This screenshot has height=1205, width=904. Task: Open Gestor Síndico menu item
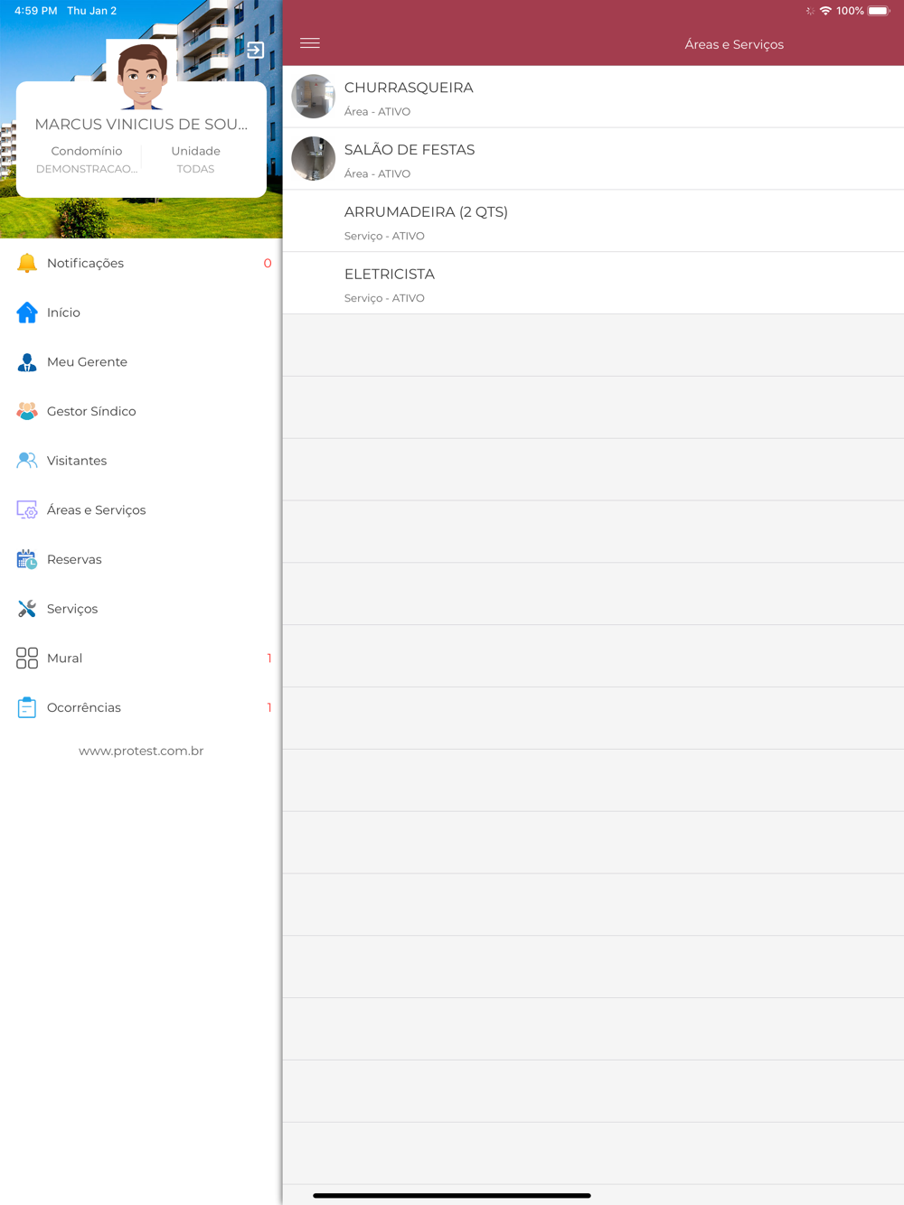coord(141,411)
